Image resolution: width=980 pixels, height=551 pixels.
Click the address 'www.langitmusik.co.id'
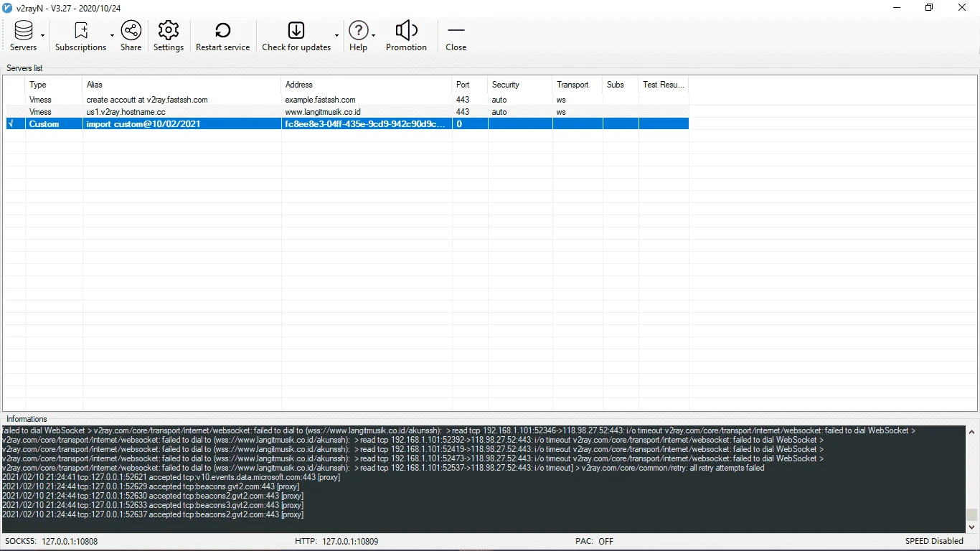322,112
